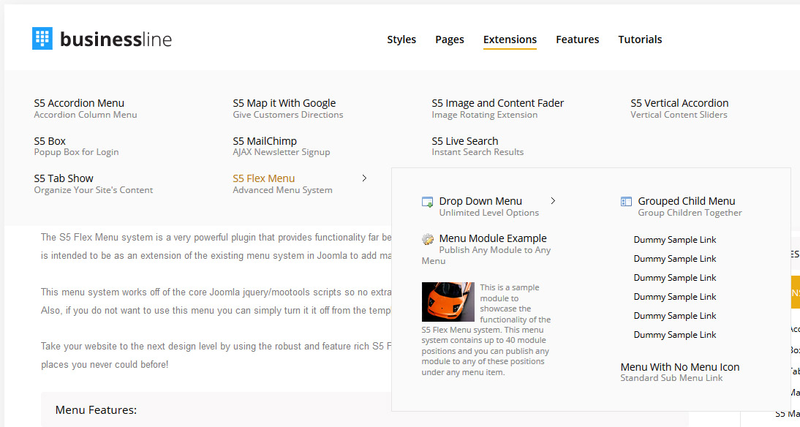Open the Features menu
This screenshot has width=800, height=427.
click(577, 39)
